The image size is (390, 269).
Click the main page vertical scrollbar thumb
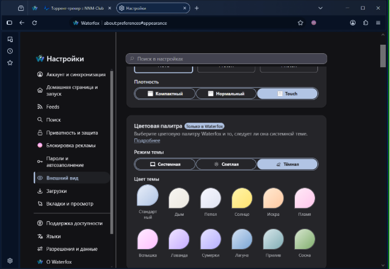(x=383, y=56)
